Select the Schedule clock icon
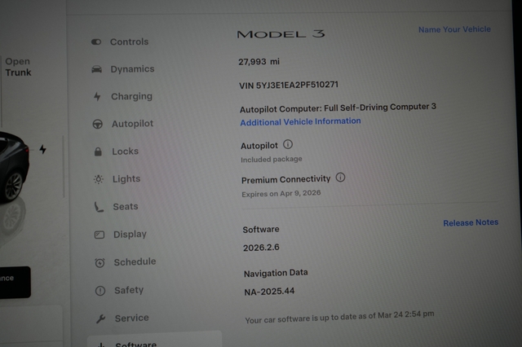522x347 pixels. pos(100,262)
